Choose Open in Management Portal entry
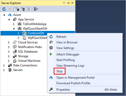The image size is (126, 96). [85, 78]
